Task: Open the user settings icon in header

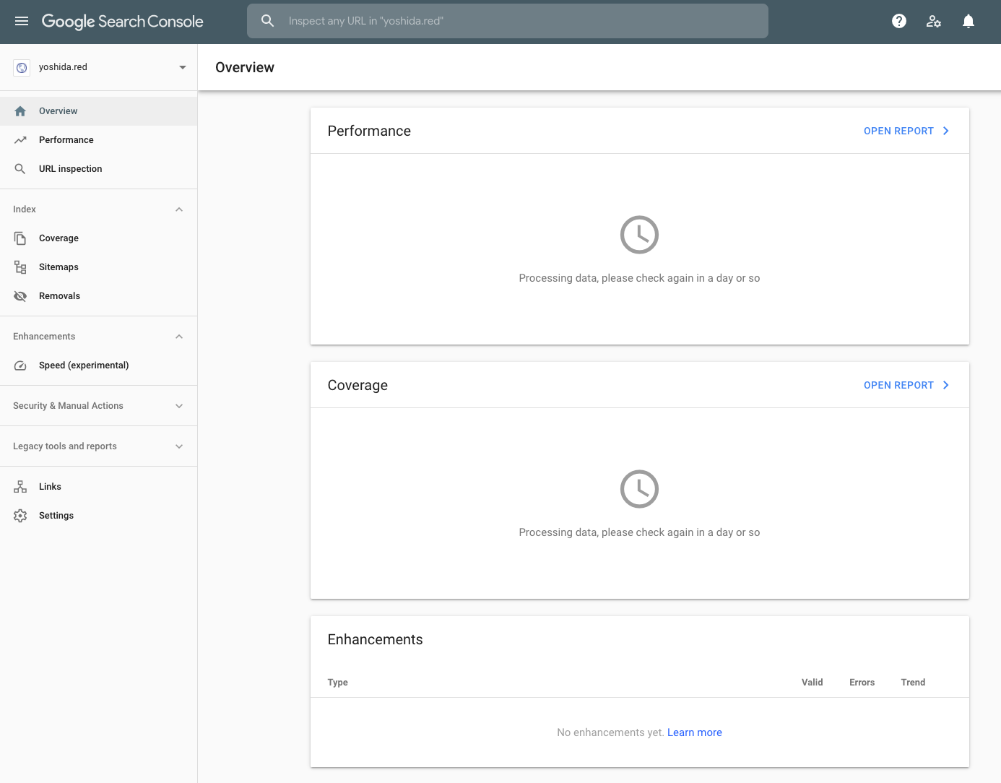Action: 934,21
